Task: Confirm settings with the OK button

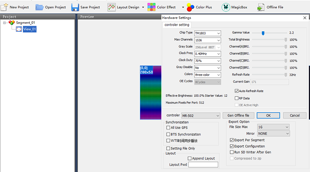Action: (x=268, y=115)
